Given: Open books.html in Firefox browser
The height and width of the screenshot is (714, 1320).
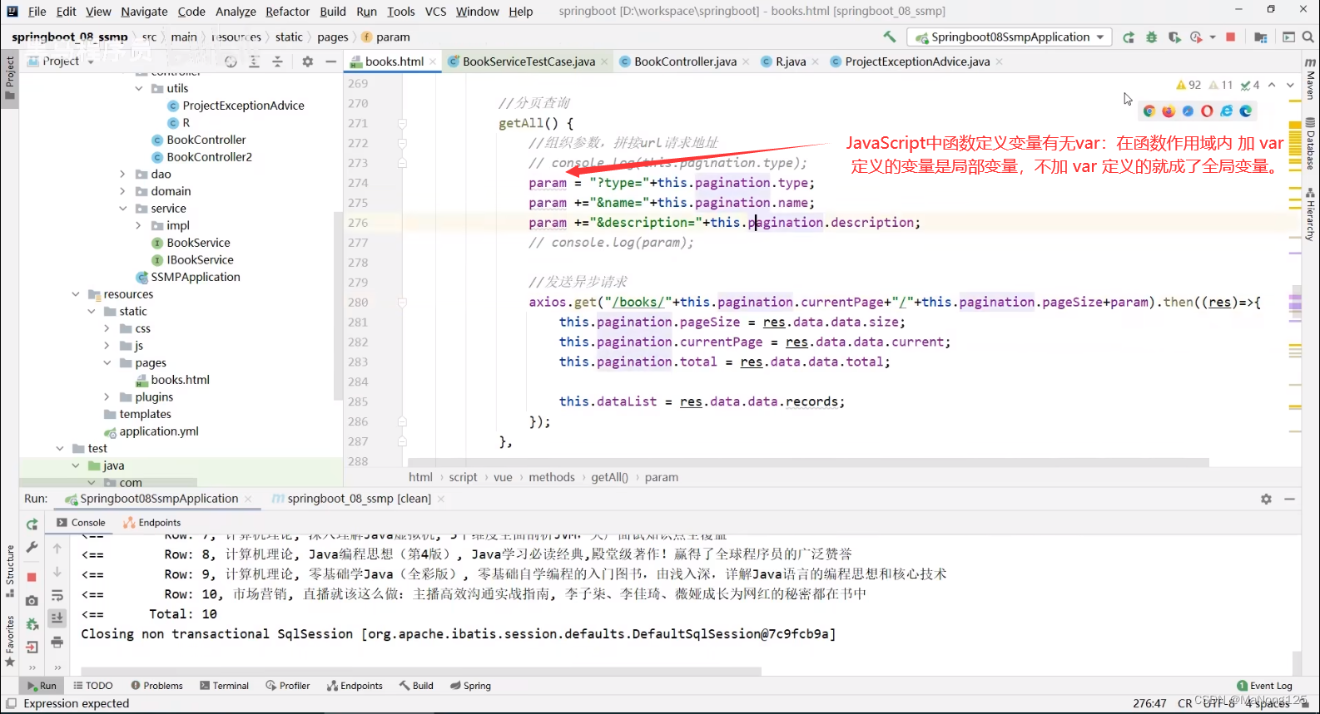Looking at the screenshot, I should [x=1169, y=111].
